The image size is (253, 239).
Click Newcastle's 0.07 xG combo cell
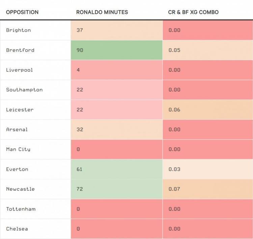pyautogui.click(x=207, y=189)
